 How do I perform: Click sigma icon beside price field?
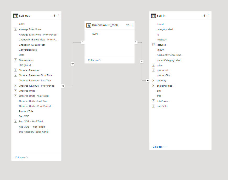pyautogui.click(x=153, y=65)
